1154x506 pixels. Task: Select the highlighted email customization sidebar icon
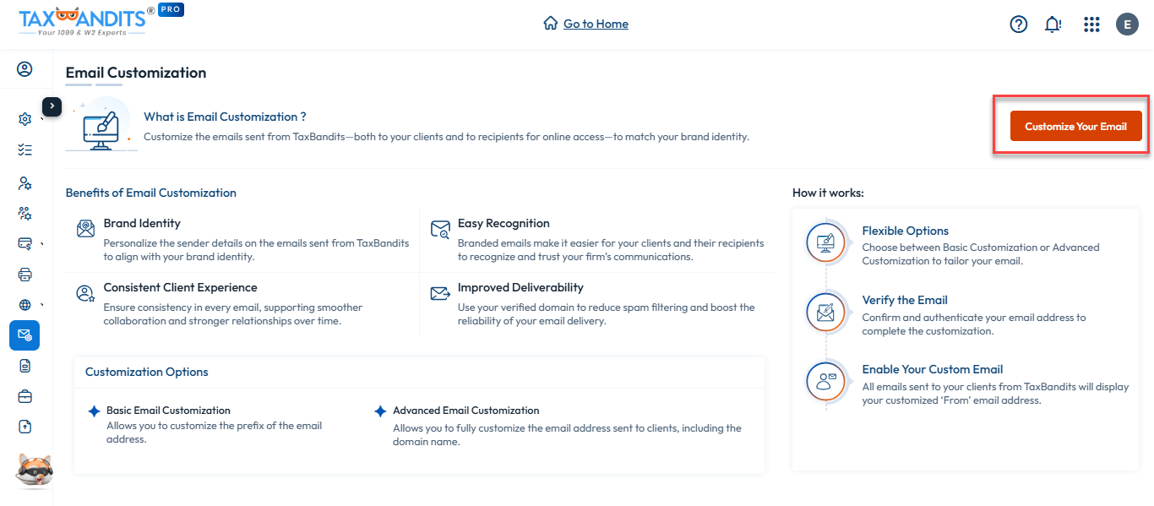(x=24, y=335)
